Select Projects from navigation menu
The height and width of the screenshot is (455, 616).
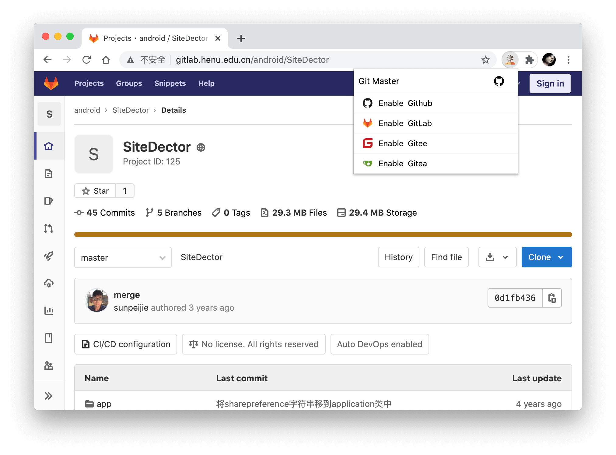click(89, 84)
